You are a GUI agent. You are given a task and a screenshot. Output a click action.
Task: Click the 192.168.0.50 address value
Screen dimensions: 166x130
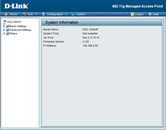click(x=90, y=46)
